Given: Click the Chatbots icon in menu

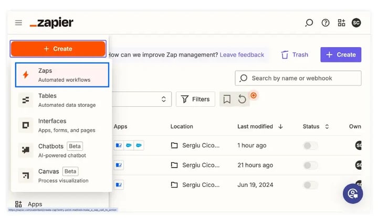Looking at the screenshot, I should pos(26,150).
